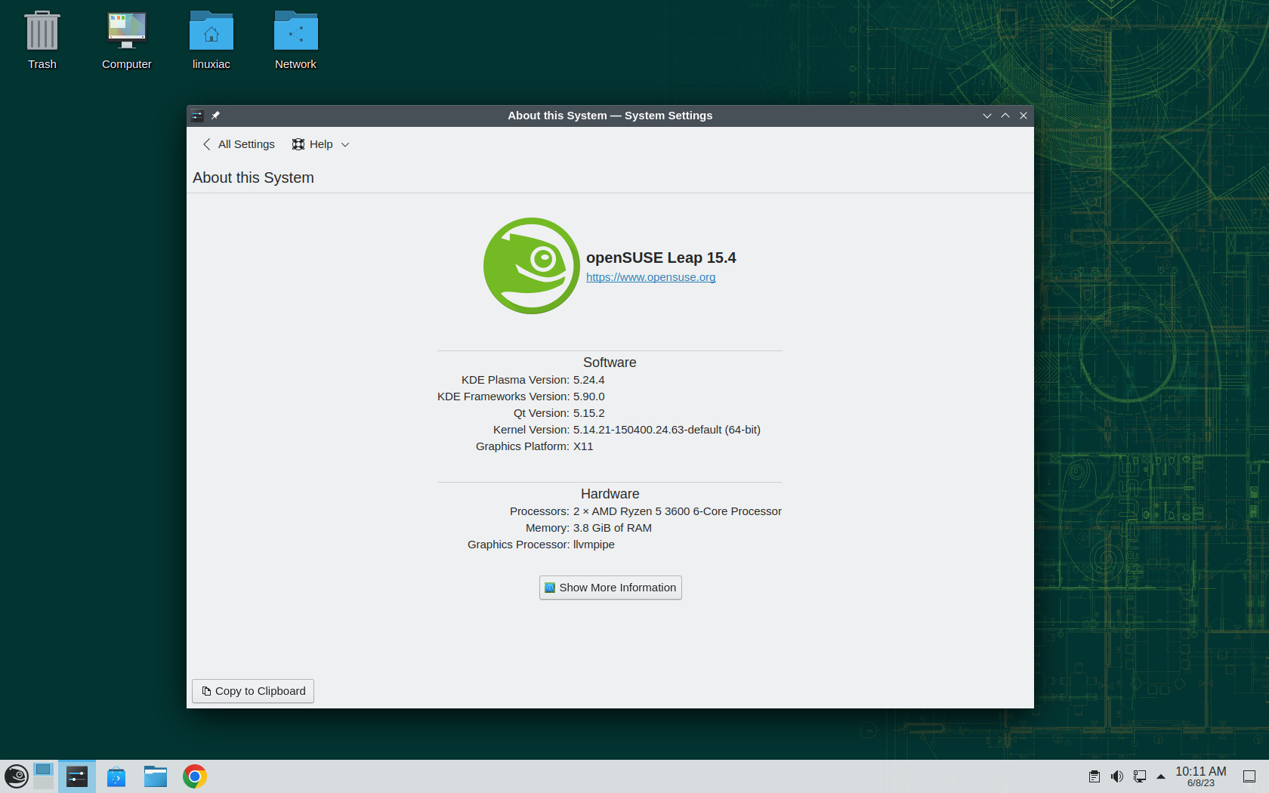This screenshot has height=793, width=1269.
Task: Click the KDE Plasma Version 5.24.4 value
Action: pyautogui.click(x=589, y=380)
